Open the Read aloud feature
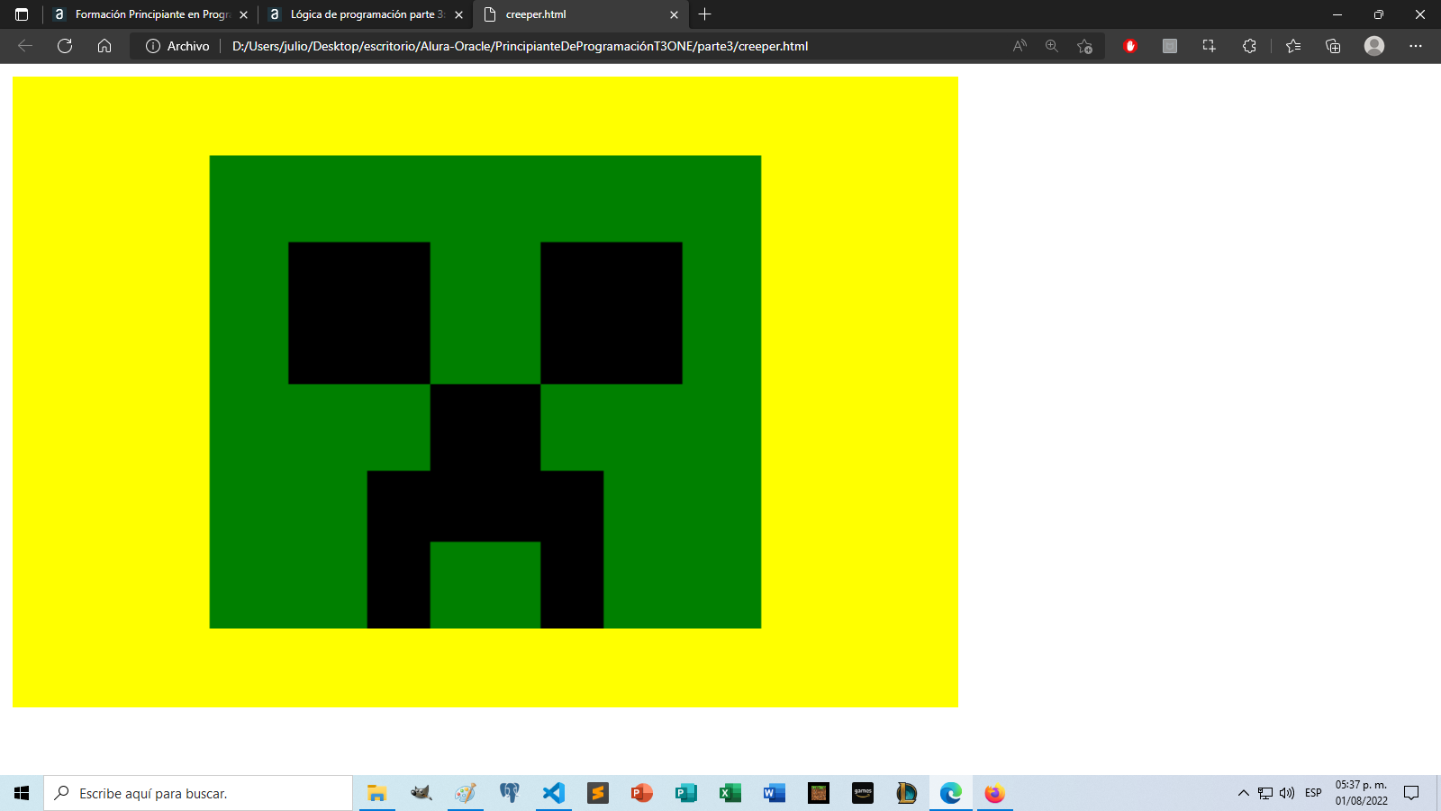 pos(1020,46)
